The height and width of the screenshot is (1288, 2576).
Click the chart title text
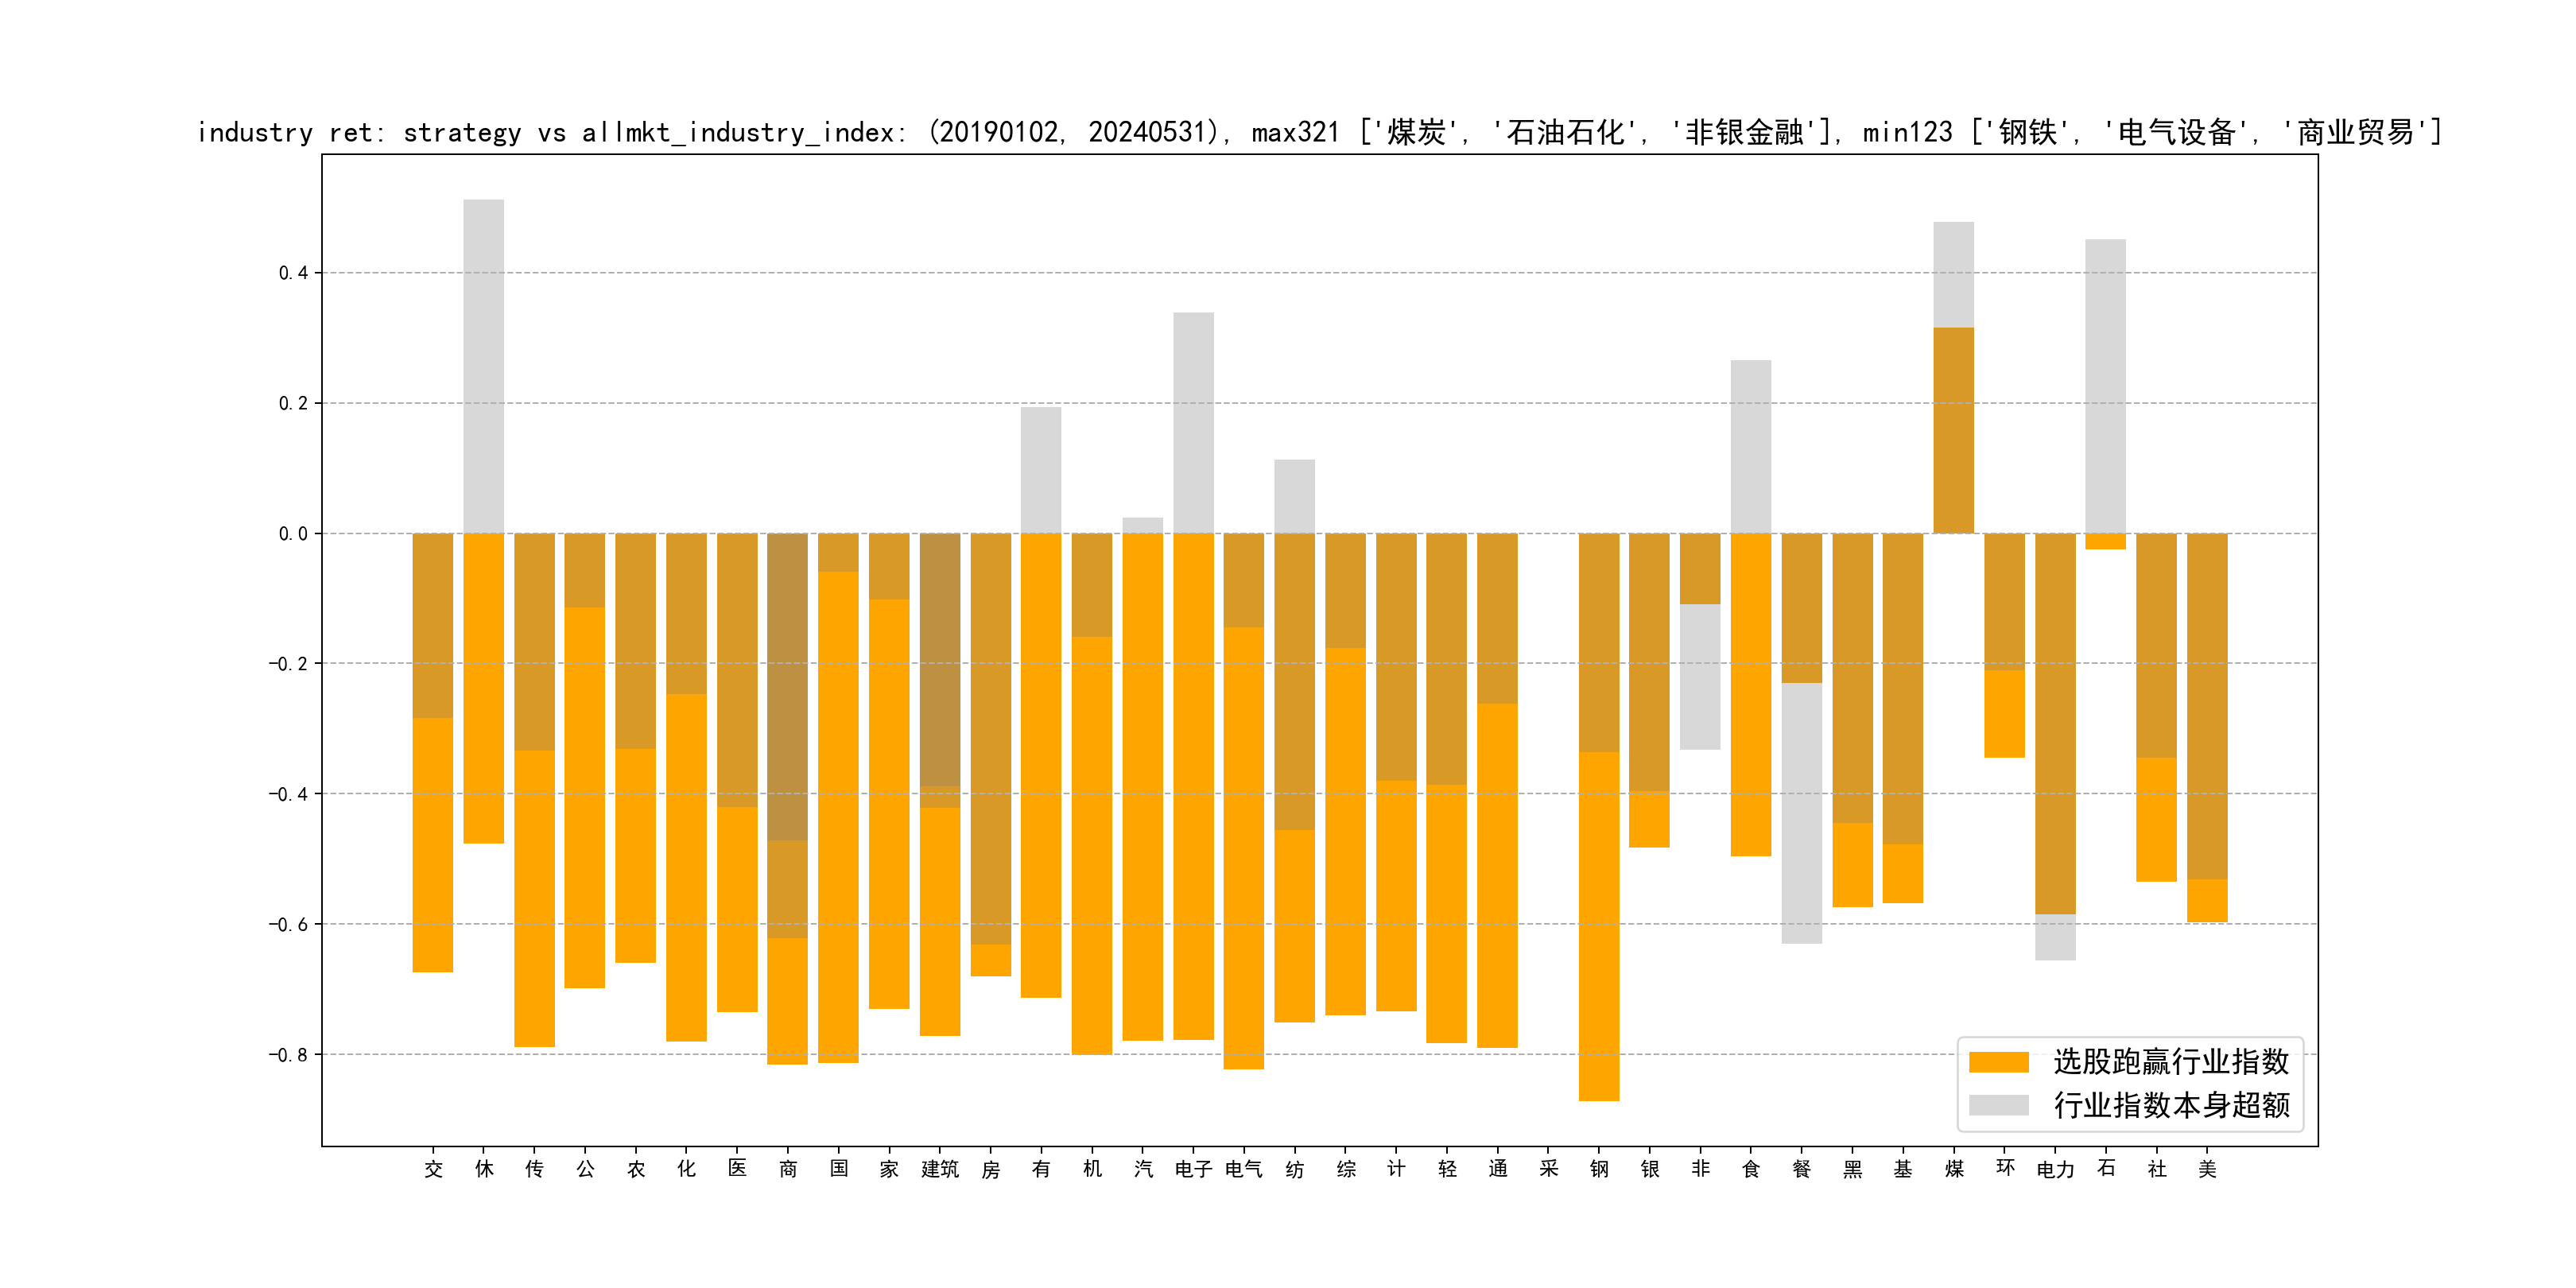[1318, 132]
